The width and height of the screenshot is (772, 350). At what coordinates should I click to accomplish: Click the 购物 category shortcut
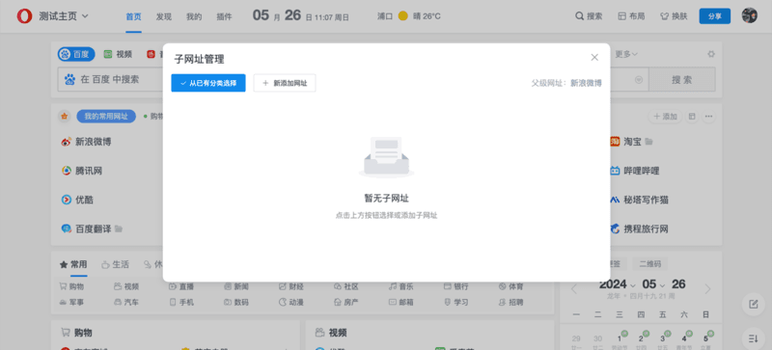(71, 286)
